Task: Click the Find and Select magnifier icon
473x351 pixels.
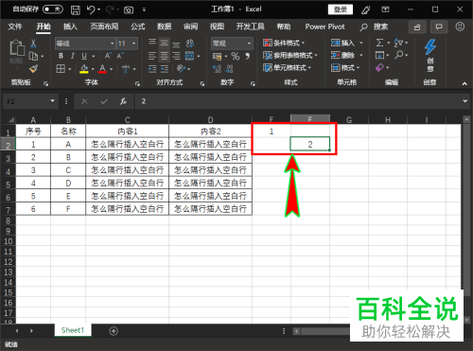Action: [x=399, y=55]
